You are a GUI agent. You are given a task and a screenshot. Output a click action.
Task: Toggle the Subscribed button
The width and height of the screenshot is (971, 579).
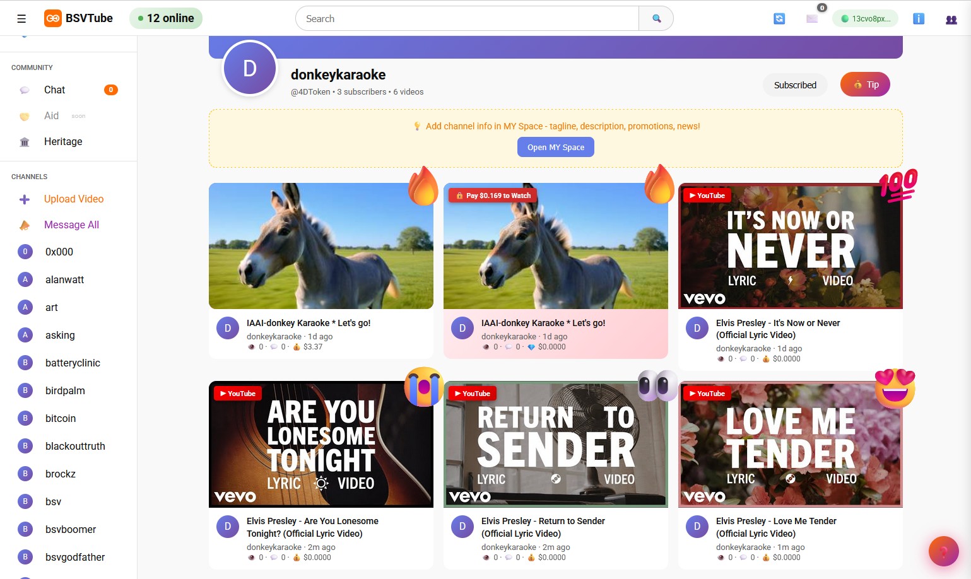point(795,85)
